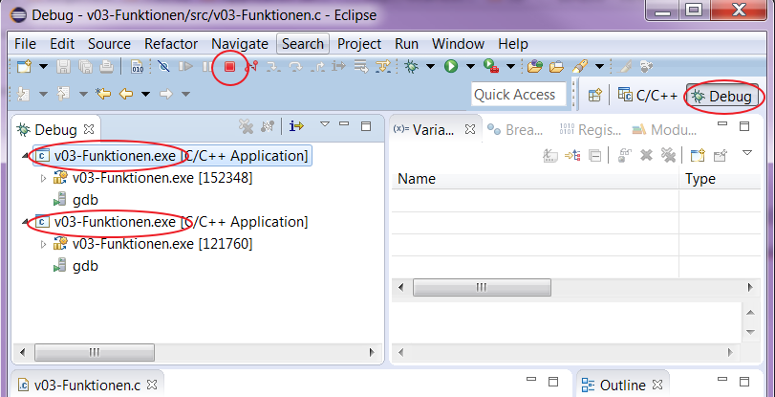Click the Previous Annotation icon

[63, 94]
